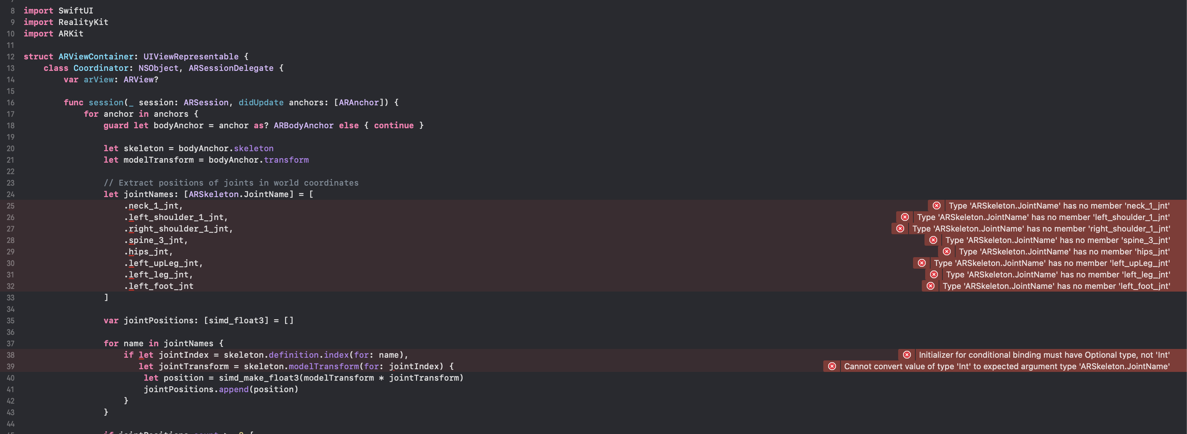Click error icon for 'hips_jnt' message
1187x434 pixels.
(946, 251)
